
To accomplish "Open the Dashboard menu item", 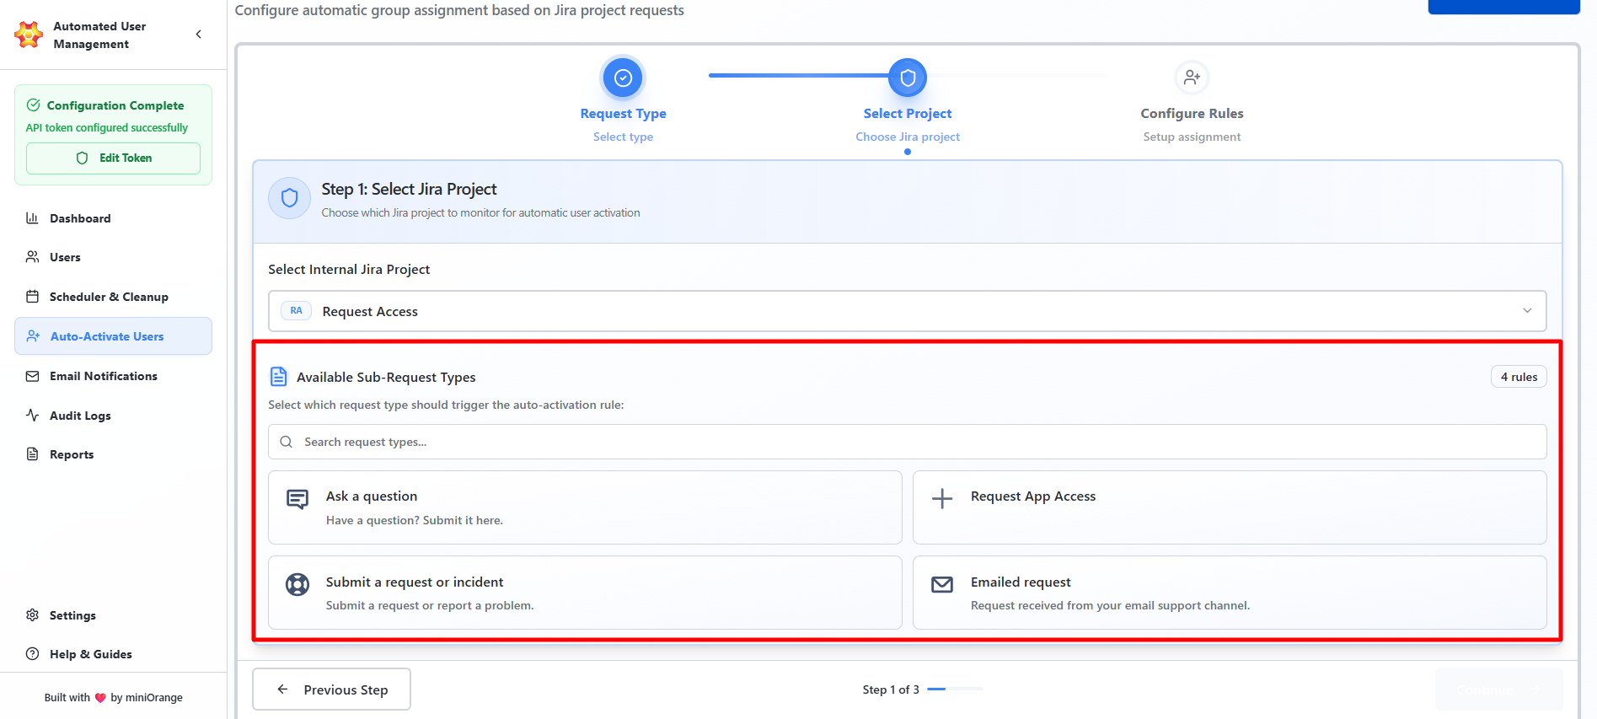I will 113,218.
